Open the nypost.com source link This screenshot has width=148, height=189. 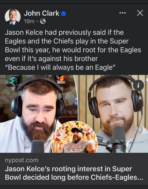pos(22,160)
